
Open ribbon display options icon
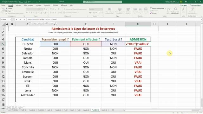186,2
